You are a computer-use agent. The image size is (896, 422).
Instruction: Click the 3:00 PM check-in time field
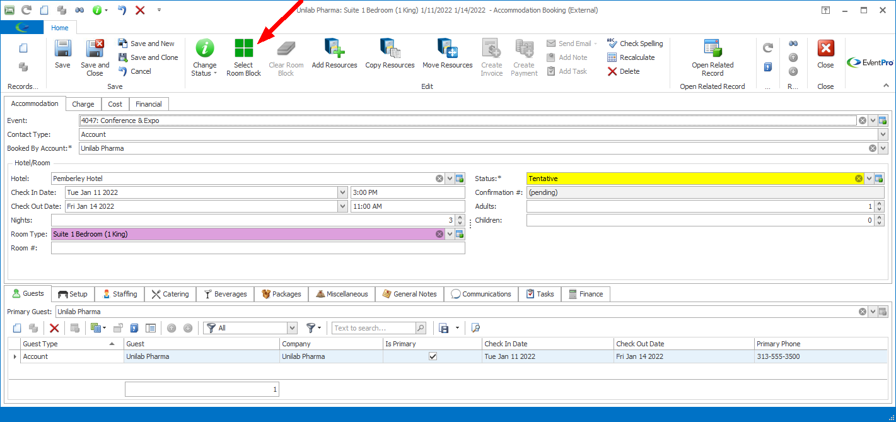point(407,192)
